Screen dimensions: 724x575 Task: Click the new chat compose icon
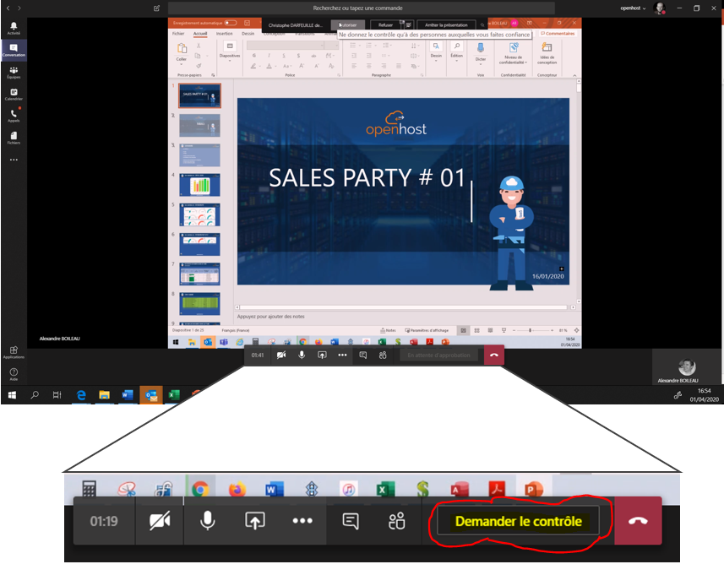(157, 8)
